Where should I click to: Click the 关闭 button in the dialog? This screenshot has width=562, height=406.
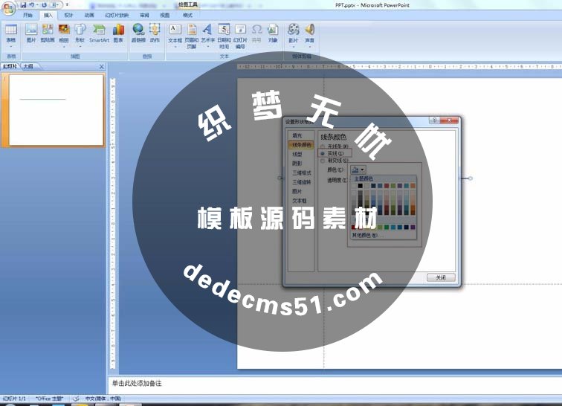point(441,277)
